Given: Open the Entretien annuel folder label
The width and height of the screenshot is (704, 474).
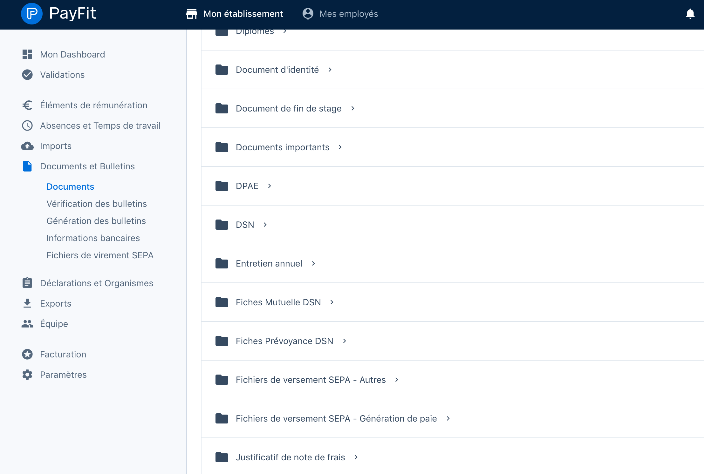Looking at the screenshot, I should click(x=269, y=263).
